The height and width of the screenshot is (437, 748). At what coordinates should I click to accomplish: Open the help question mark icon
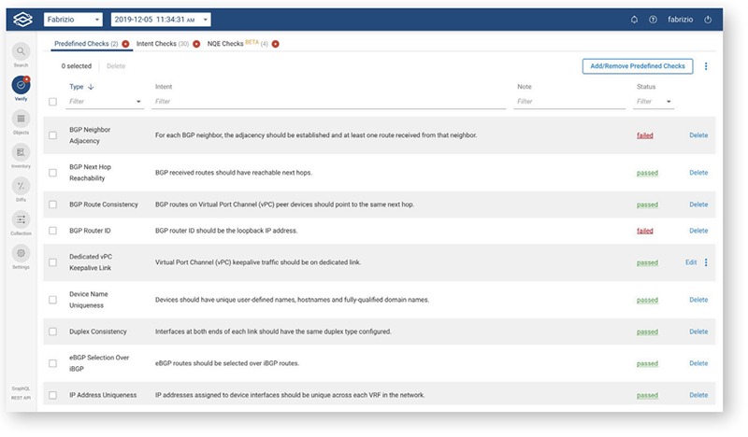(653, 20)
